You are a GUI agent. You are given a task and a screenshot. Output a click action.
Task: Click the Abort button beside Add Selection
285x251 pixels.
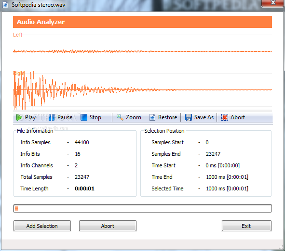click(x=108, y=226)
